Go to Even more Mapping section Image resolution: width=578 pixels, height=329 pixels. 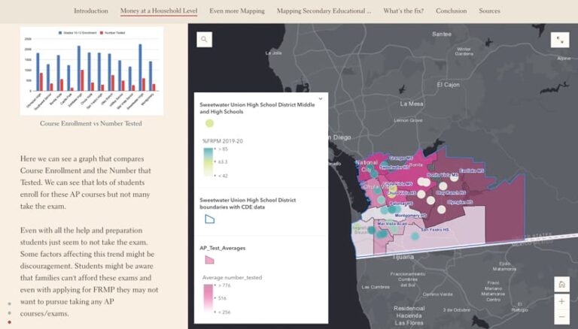point(237,11)
